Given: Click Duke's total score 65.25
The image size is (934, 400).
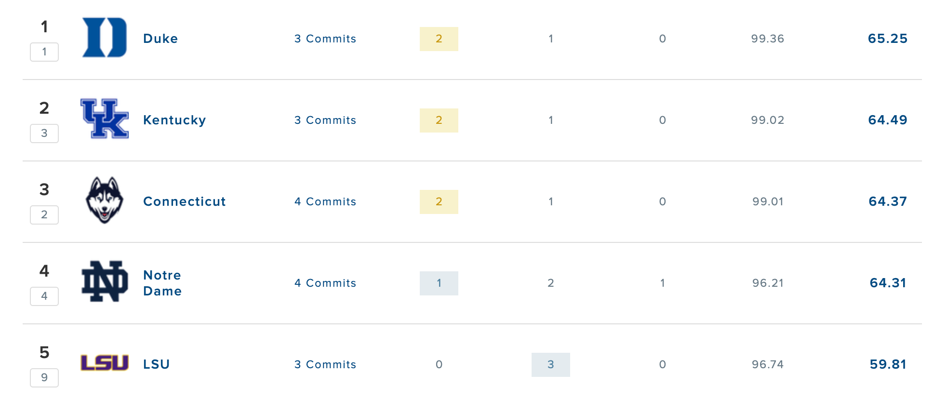Looking at the screenshot, I should (x=888, y=39).
